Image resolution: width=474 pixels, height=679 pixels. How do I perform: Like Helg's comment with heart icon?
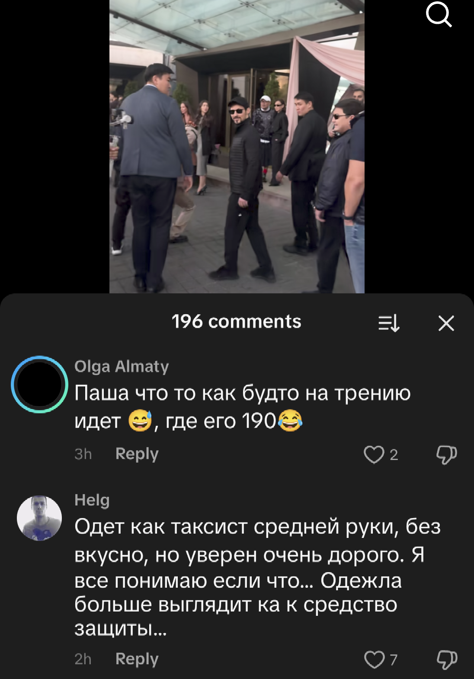point(374,660)
